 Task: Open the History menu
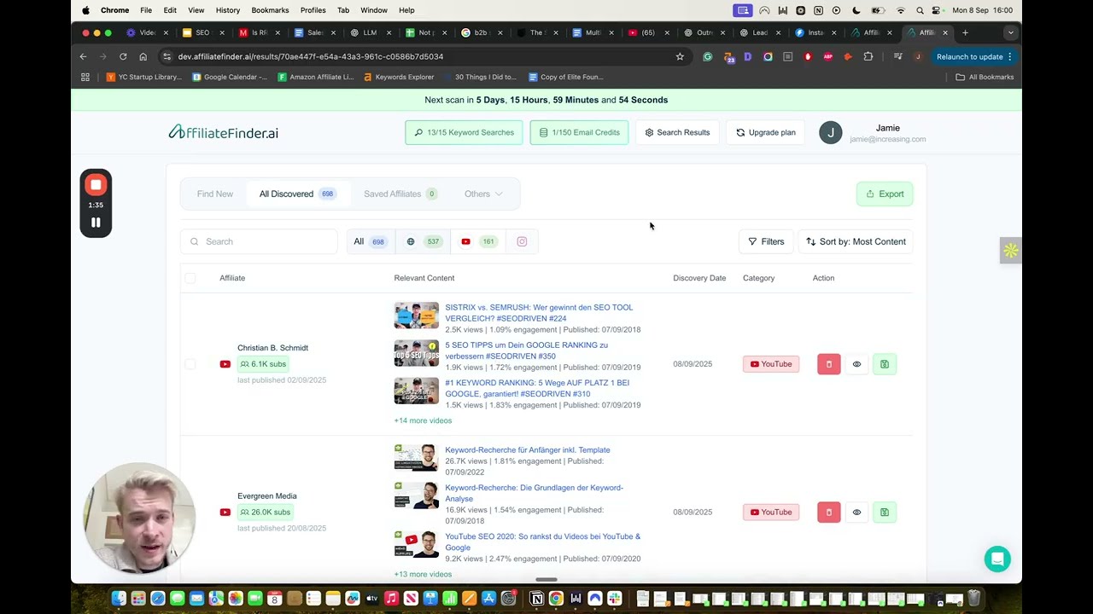228,10
